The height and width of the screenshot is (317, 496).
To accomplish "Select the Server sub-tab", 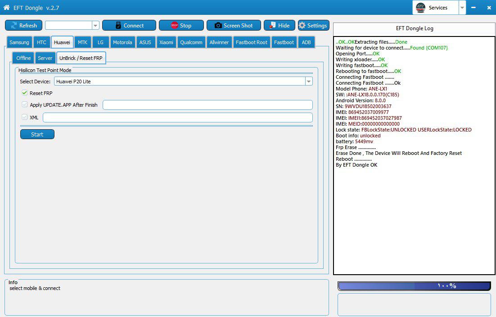I will click(x=45, y=58).
